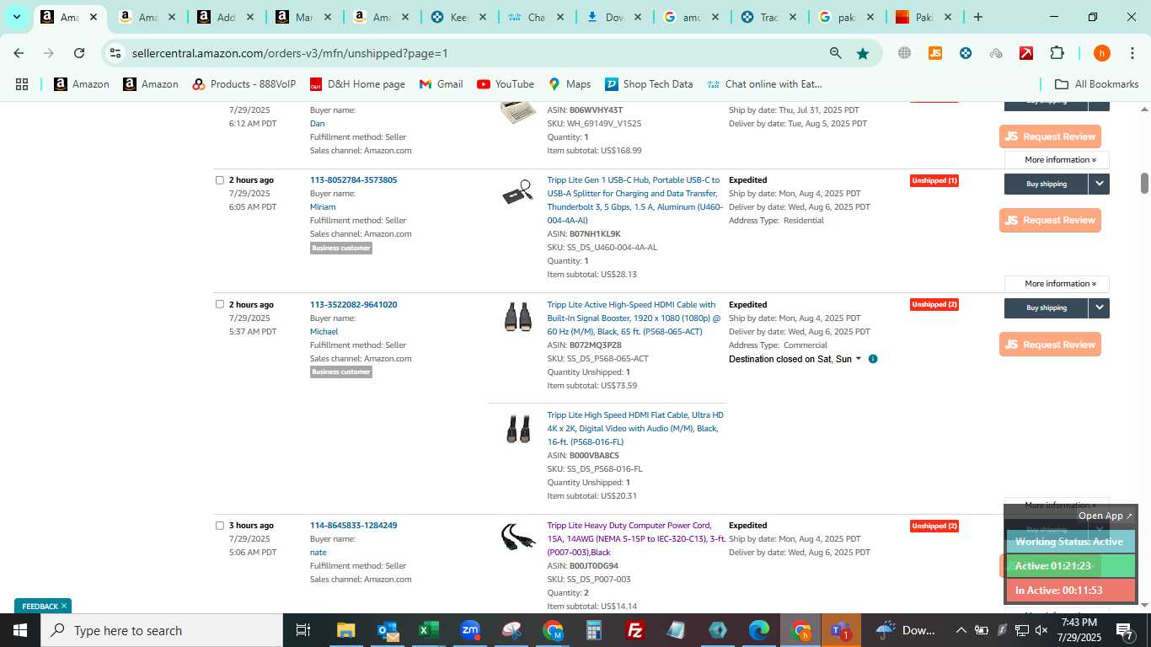Open Tripp Lite HDMI Flat Cable product link
Image resolution: width=1151 pixels, height=647 pixels.
(635, 429)
